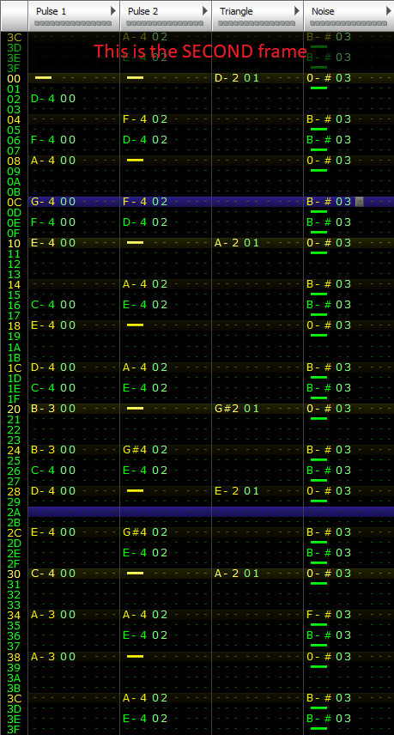Select the B-# 03 cell in Noise row 0C

point(329,202)
